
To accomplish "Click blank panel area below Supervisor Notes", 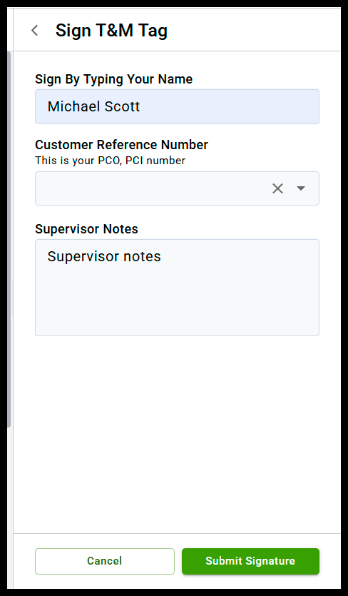I will point(177,433).
